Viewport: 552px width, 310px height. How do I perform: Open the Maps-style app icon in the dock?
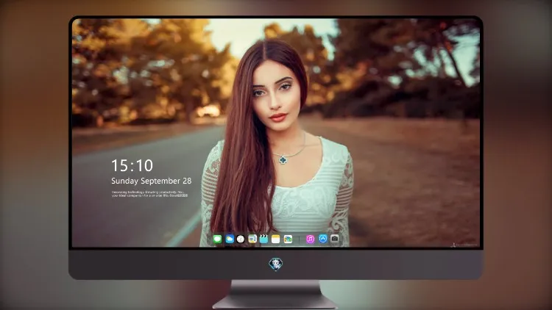(x=252, y=239)
